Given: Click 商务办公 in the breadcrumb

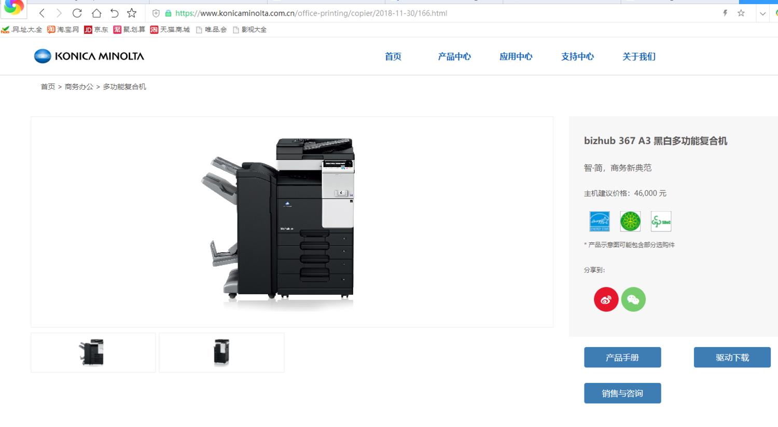Looking at the screenshot, I should [x=79, y=87].
